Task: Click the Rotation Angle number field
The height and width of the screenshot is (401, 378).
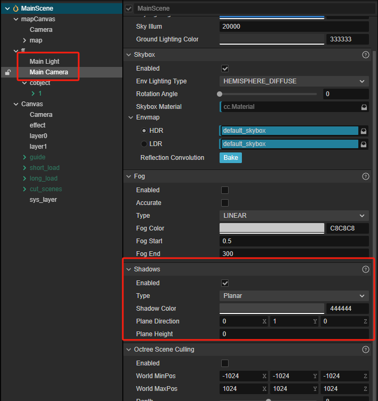Action: 346,94
